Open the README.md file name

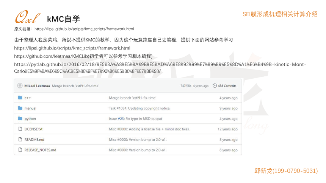34,140
